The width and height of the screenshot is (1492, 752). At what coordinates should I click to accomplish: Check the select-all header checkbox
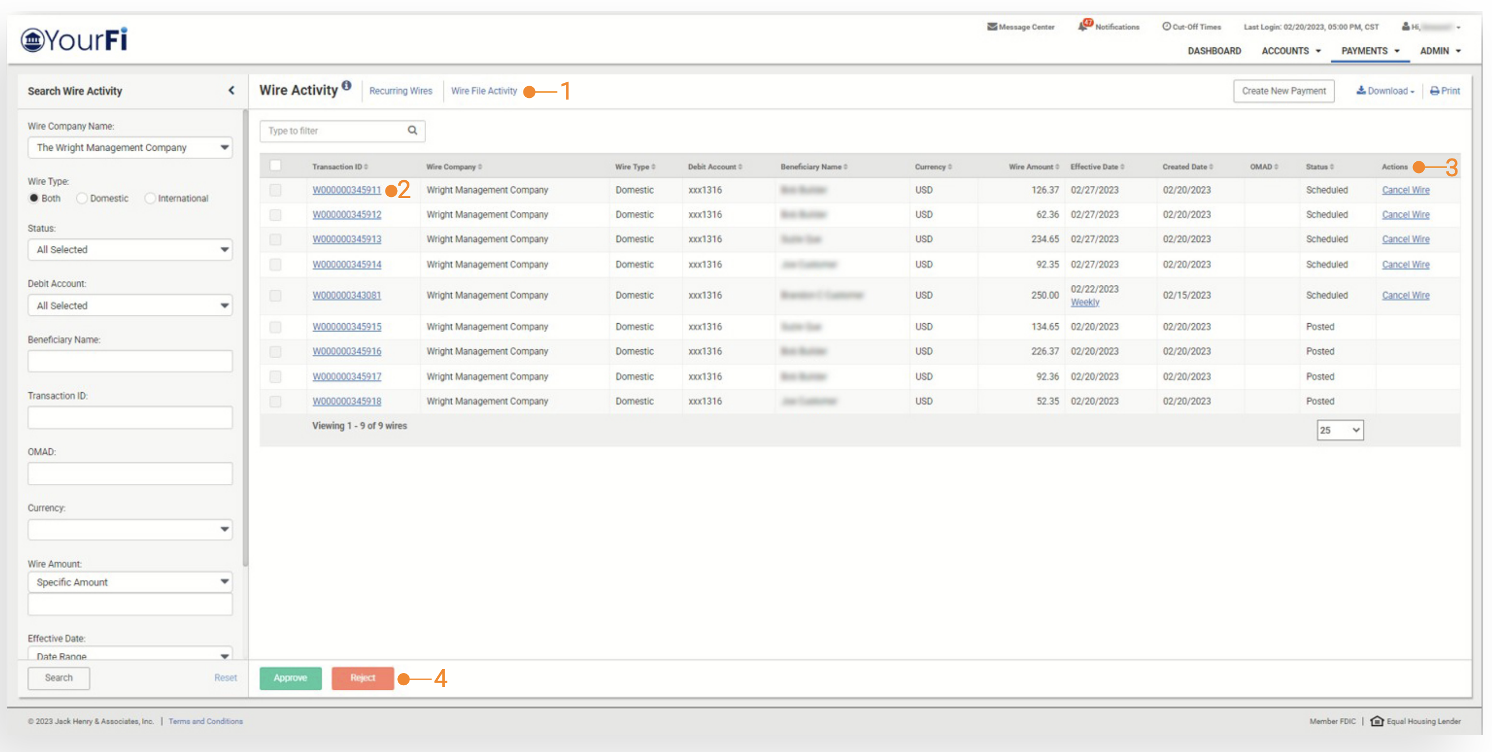pos(276,166)
